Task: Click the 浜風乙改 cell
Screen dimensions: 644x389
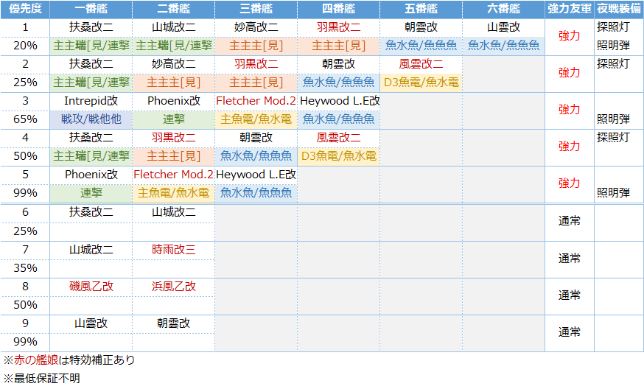Action: [174, 287]
